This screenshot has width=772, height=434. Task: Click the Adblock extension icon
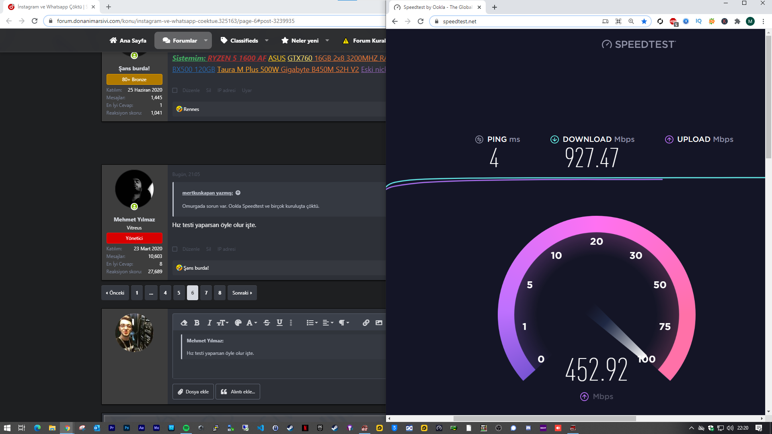tap(673, 22)
